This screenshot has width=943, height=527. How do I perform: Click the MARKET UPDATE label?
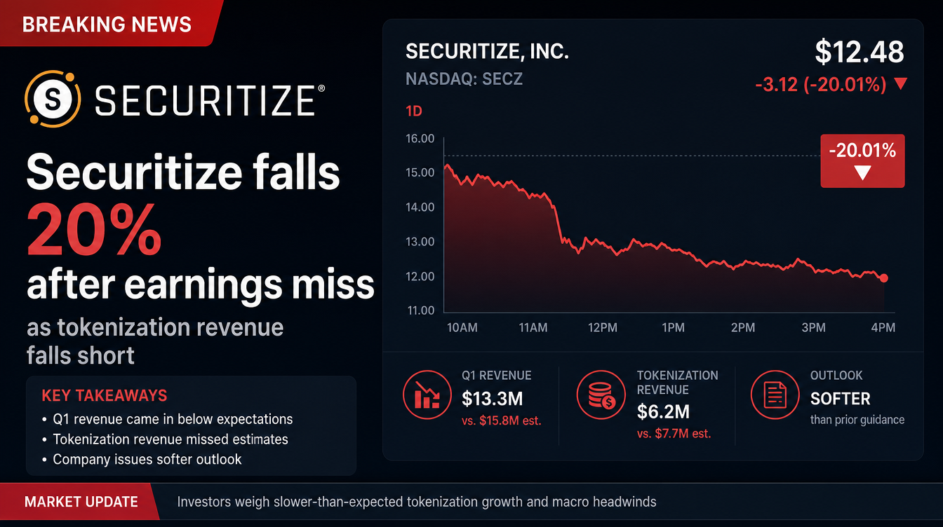tap(81, 502)
